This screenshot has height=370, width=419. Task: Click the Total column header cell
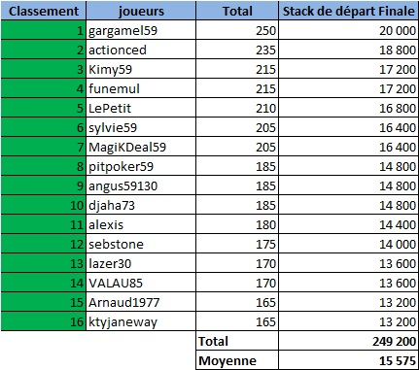click(x=237, y=11)
